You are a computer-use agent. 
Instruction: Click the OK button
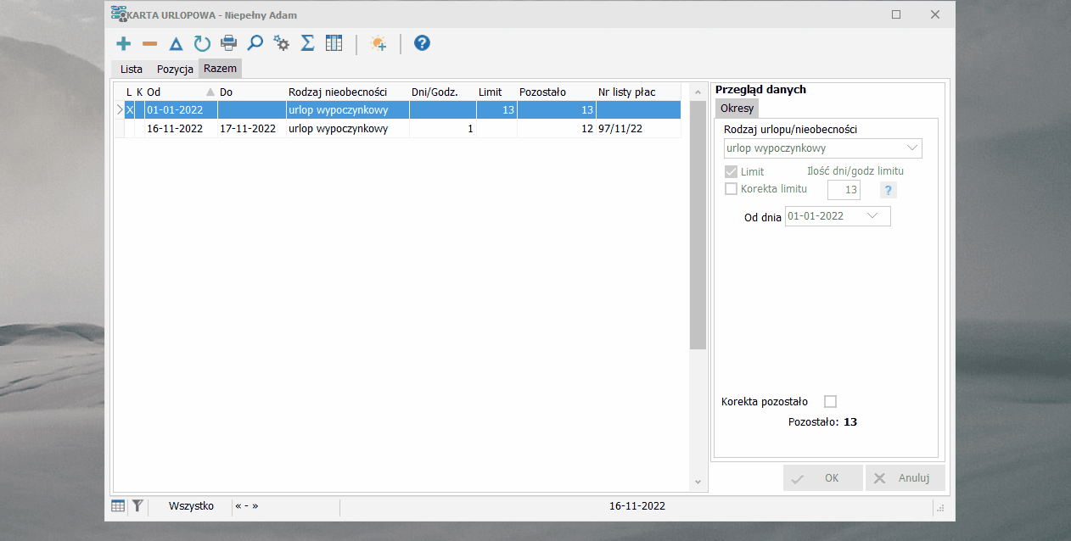pyautogui.click(x=822, y=478)
